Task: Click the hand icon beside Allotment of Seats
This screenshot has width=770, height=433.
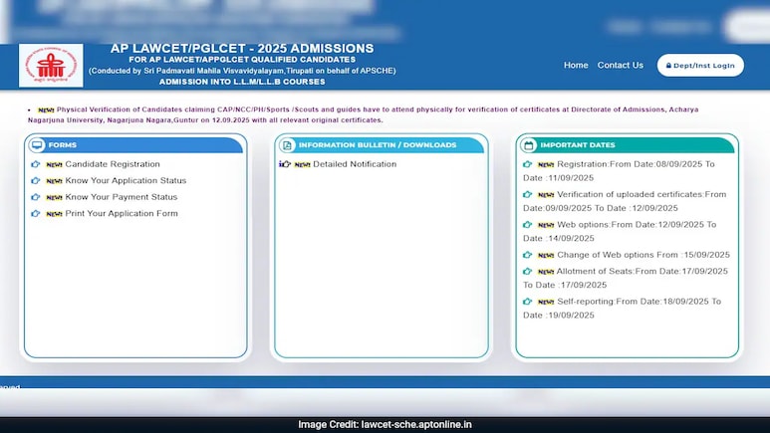Action: click(527, 271)
